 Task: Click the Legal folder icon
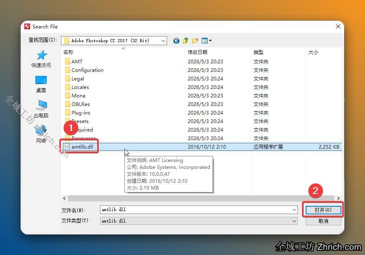pos(67,79)
